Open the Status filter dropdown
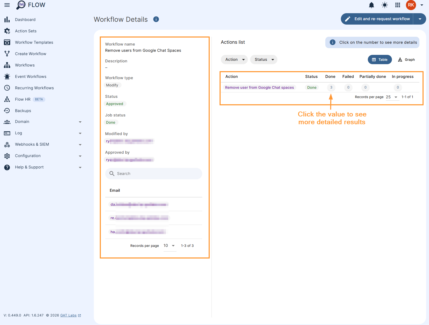429x325 pixels. [264, 60]
